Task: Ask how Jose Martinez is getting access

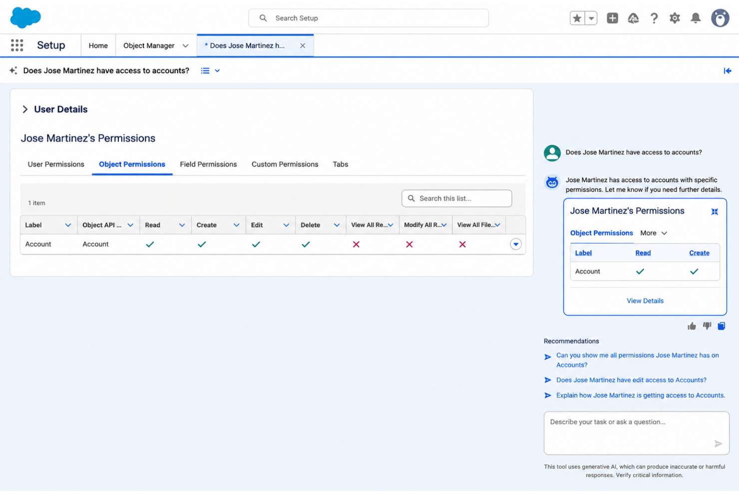Action: tap(641, 396)
